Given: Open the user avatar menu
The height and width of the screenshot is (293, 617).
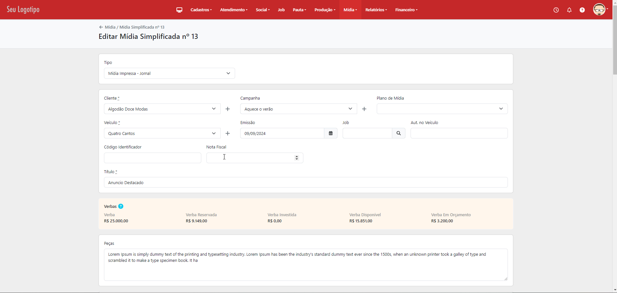Looking at the screenshot, I should [x=600, y=10].
